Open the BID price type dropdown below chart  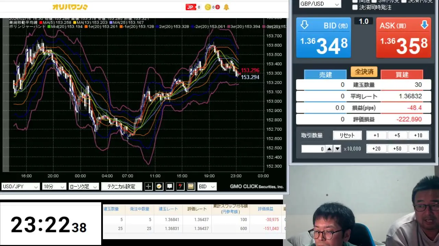pos(207,187)
